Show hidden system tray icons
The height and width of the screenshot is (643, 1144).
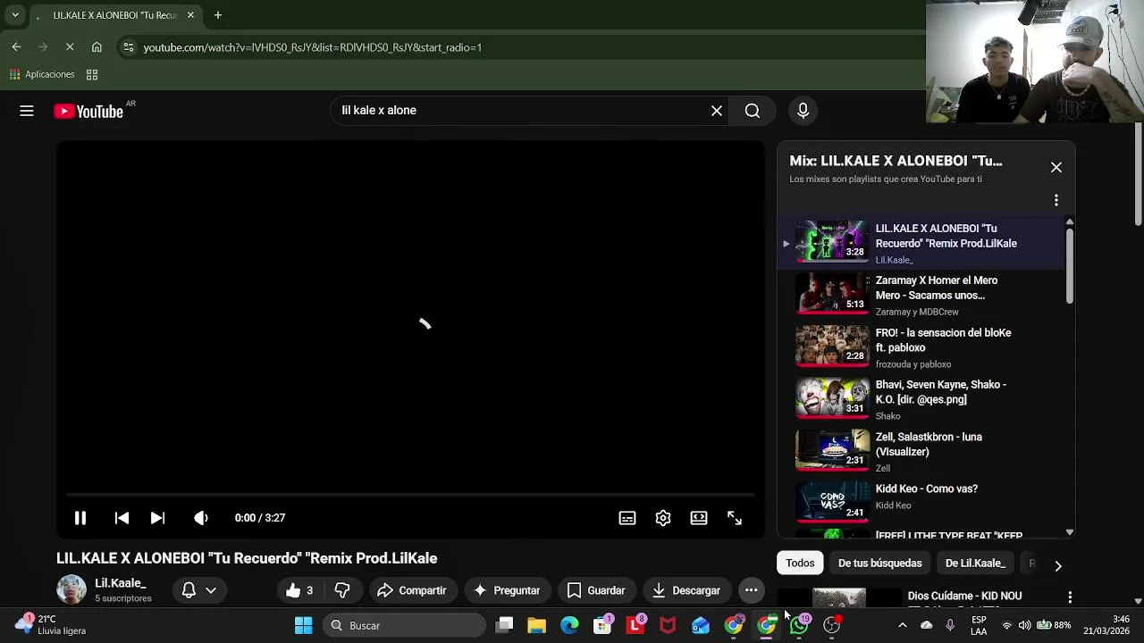[x=902, y=625]
